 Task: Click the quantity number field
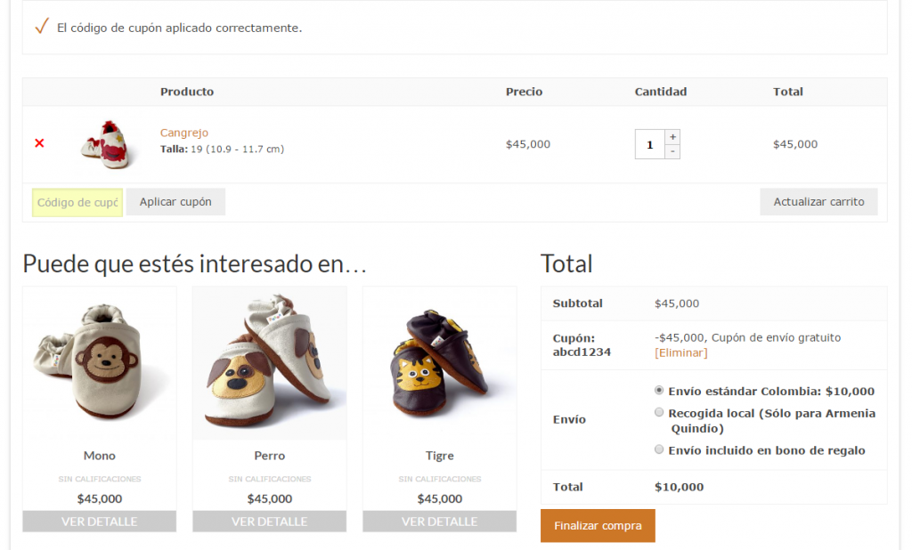coord(650,144)
